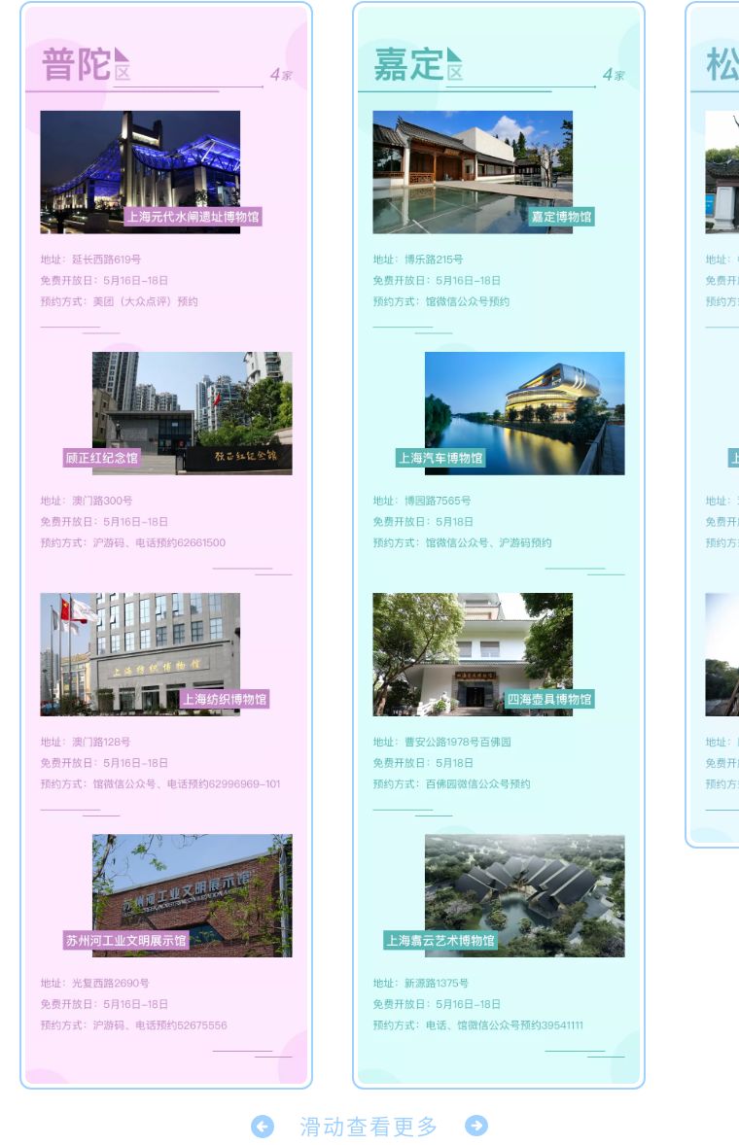This screenshot has width=739, height=1145.
Task: Click booking info 美团（大众点评）预约
Action: (145, 301)
